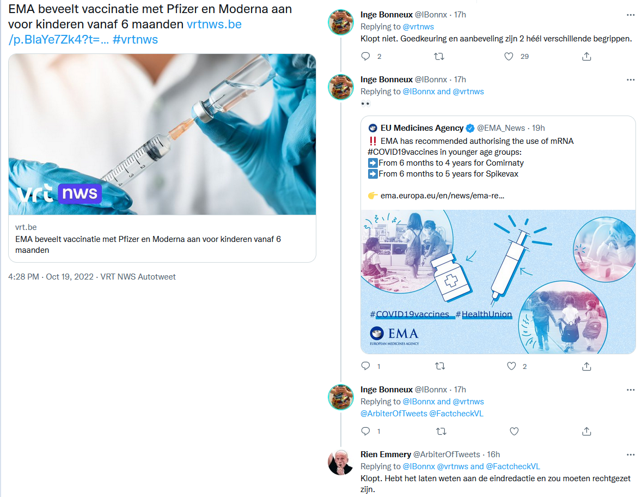Retweet the tweet quoting EU Medicines Agency
This screenshot has width=642, height=497.
(x=438, y=366)
